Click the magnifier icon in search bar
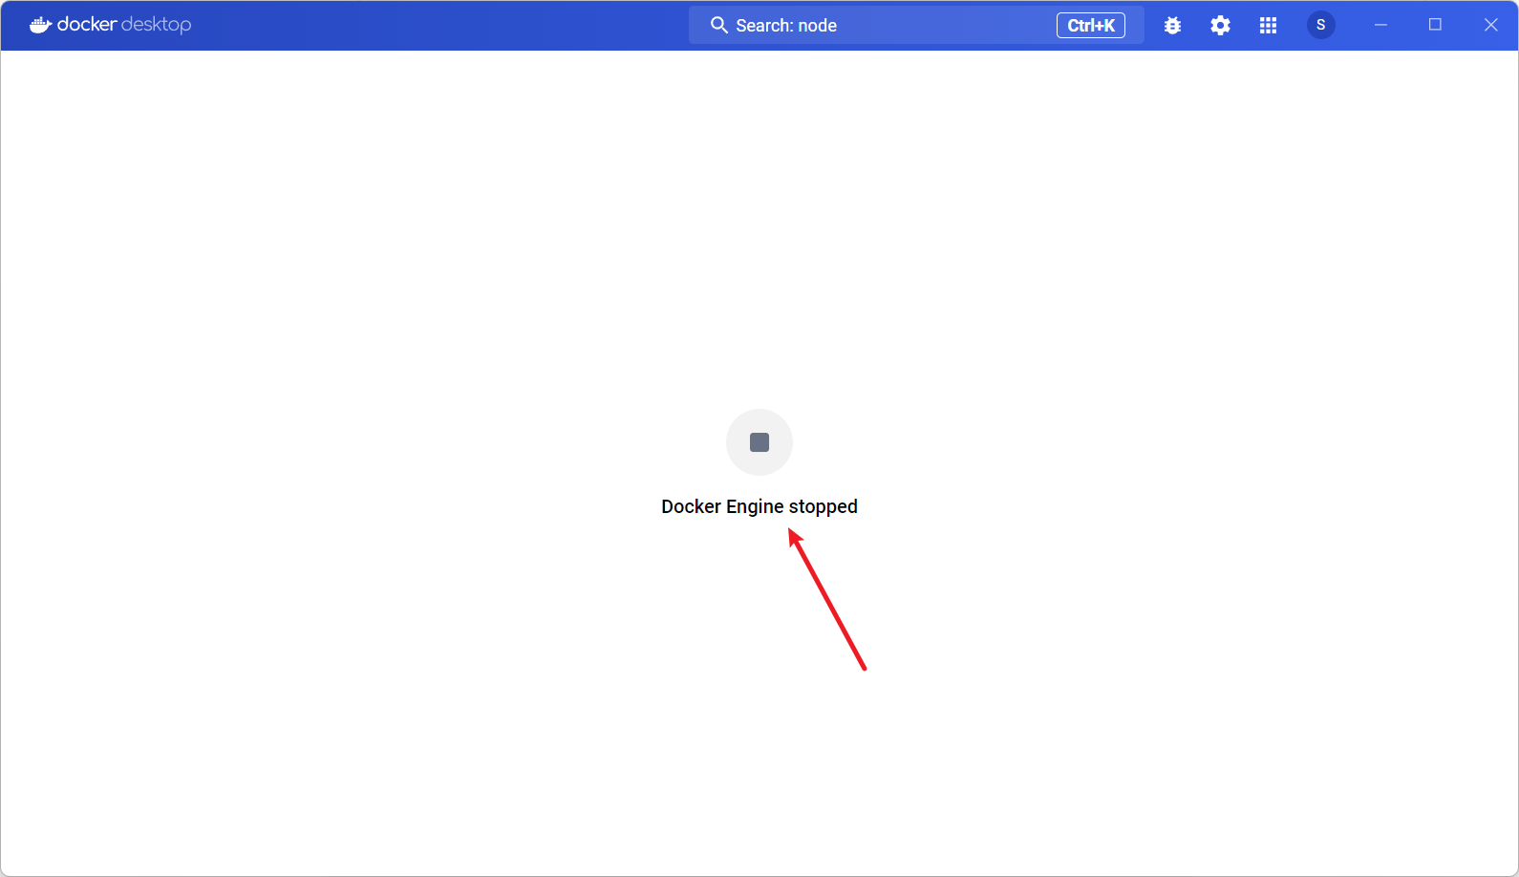Viewport: 1519px width, 877px height. tap(718, 26)
